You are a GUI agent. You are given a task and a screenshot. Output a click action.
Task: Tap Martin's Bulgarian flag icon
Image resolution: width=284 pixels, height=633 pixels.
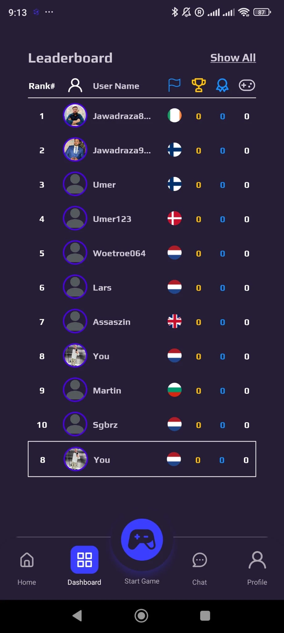(175, 390)
